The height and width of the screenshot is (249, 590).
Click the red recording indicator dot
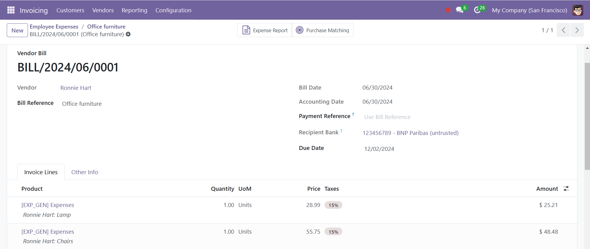[448, 10]
